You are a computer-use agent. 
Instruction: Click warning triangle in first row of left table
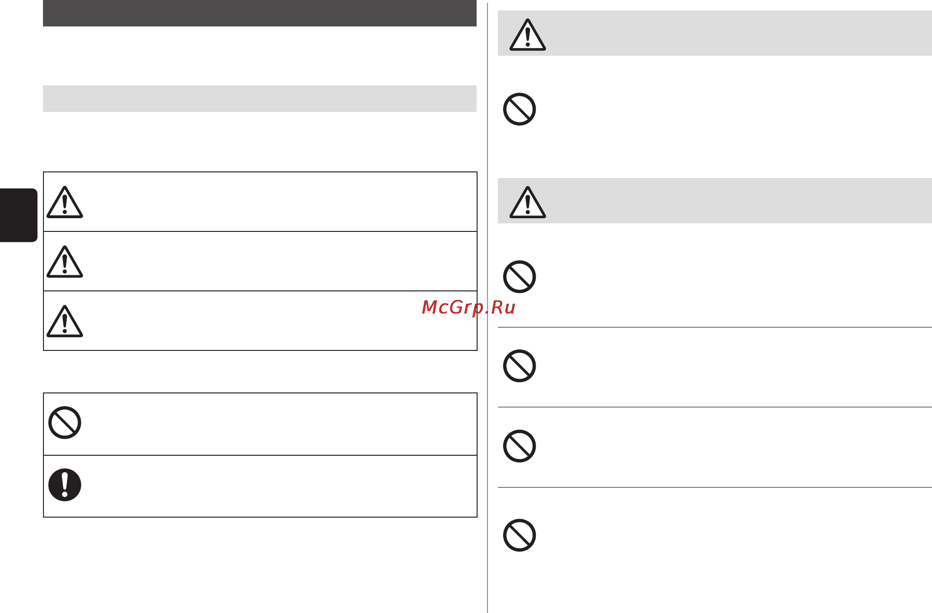coord(65,202)
